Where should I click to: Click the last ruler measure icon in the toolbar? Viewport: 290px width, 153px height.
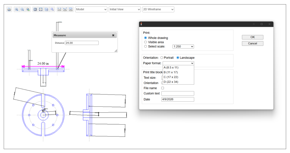point(71,9)
